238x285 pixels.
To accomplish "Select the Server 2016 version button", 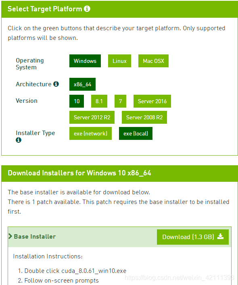I will [152, 101].
